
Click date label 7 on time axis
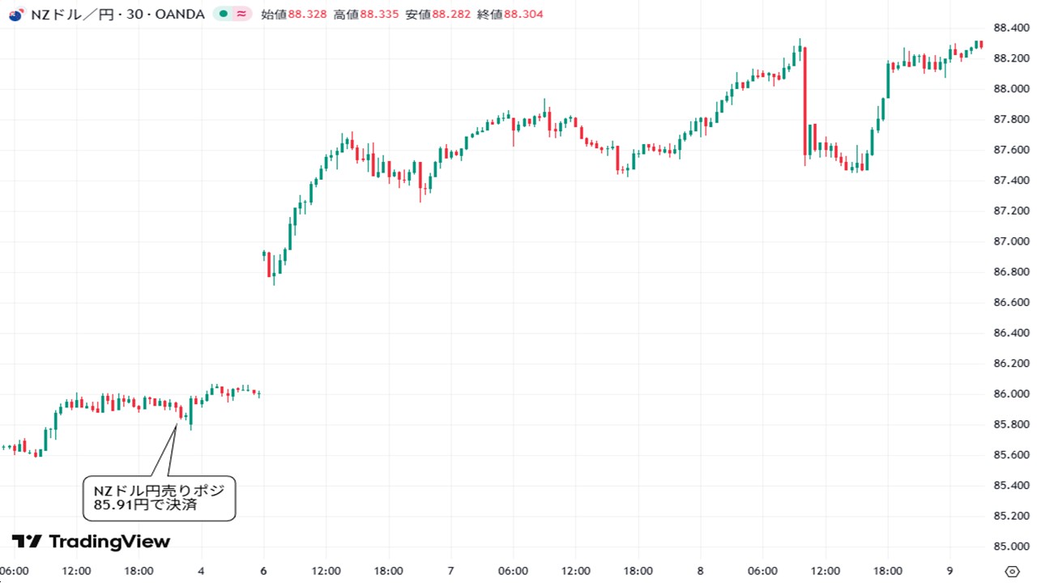[450, 571]
